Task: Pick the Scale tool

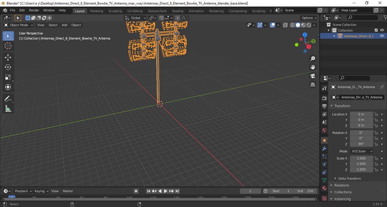Action: coord(8,77)
